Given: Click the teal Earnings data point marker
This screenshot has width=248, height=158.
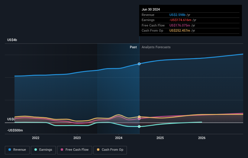Looking at the screenshot, I should pos(139,127).
